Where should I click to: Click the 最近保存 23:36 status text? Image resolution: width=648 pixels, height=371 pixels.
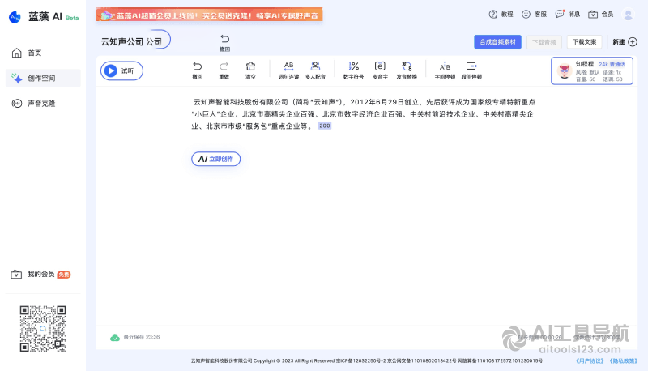pyautogui.click(x=141, y=337)
